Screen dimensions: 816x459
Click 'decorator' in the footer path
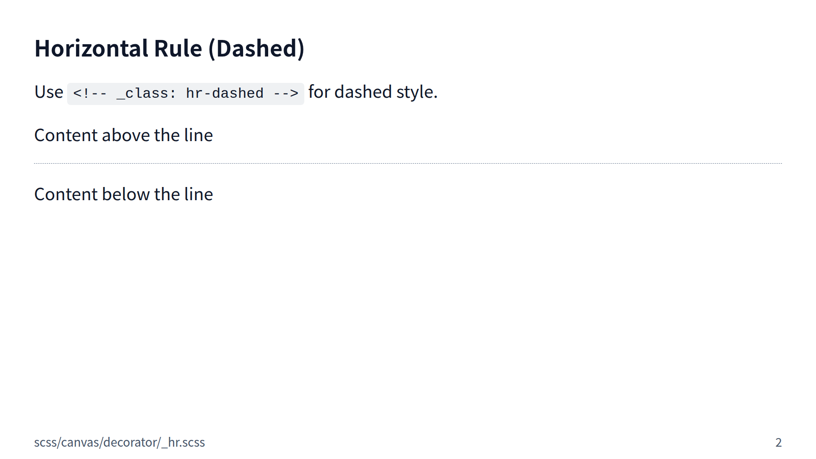pyautogui.click(x=130, y=442)
